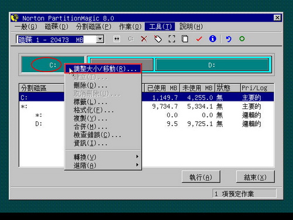293x220 pixels.
Task: Select the D: row in partition list
Action: tap(146, 124)
